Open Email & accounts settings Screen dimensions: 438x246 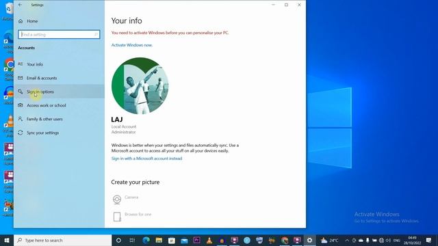tap(59, 78)
